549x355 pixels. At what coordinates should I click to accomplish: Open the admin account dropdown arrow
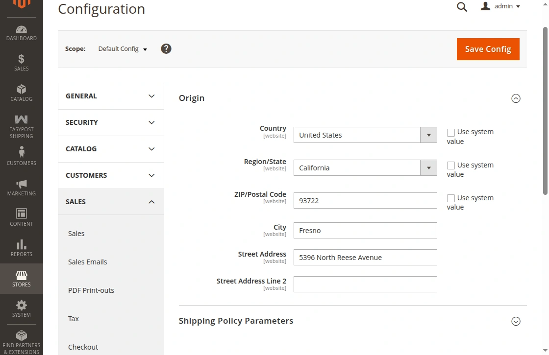(518, 6)
